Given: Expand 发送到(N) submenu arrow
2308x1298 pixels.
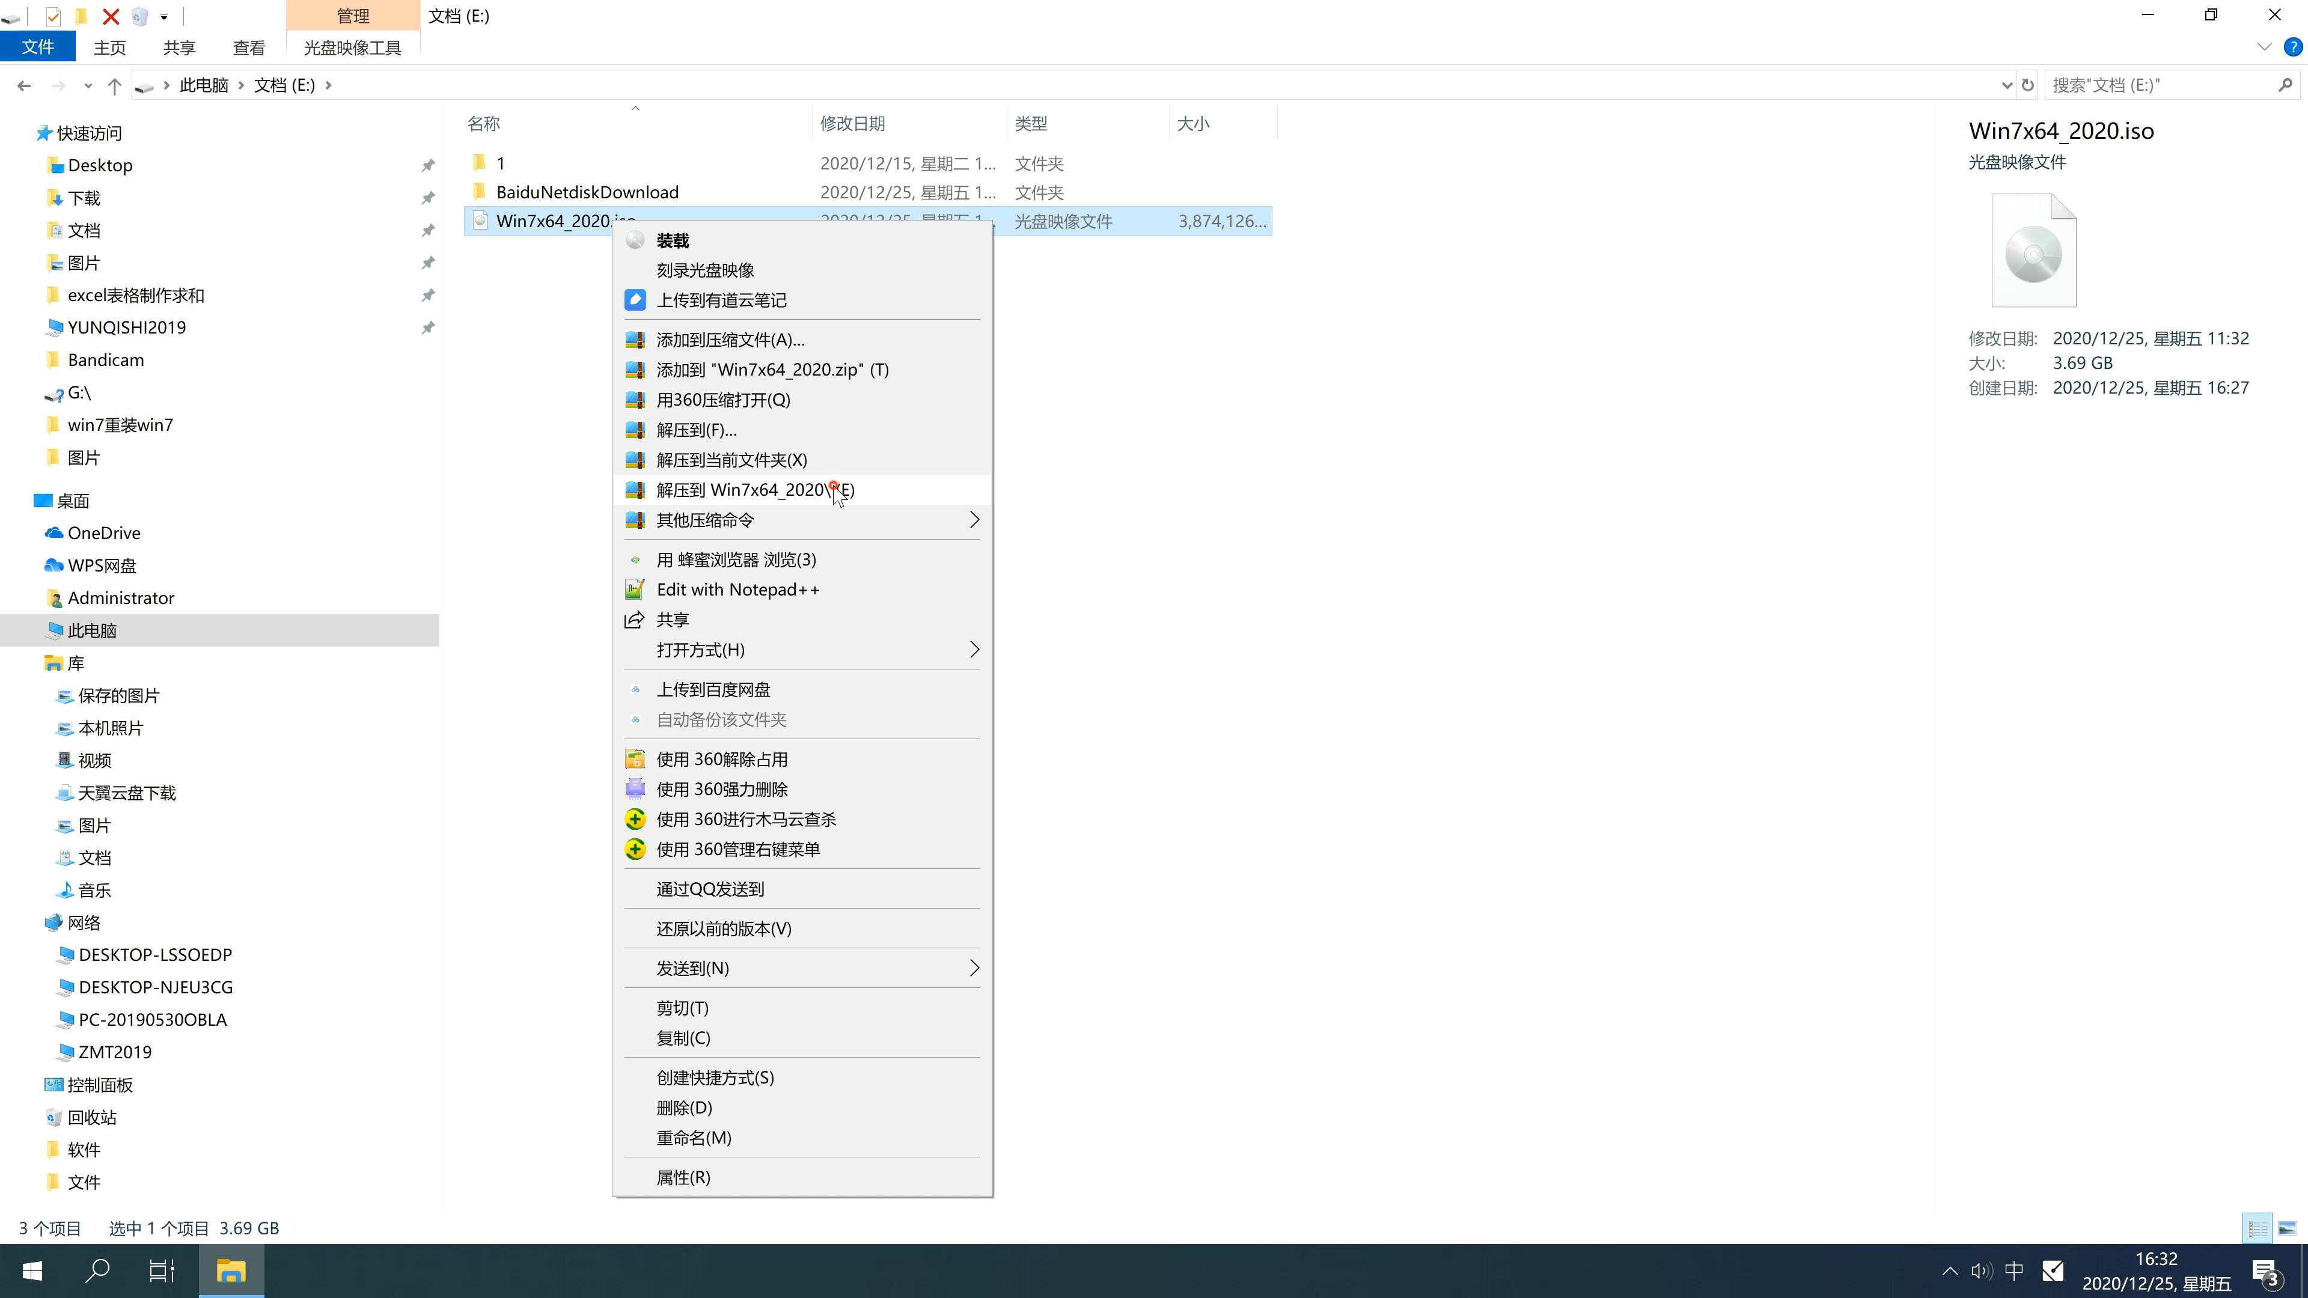Looking at the screenshot, I should 973,968.
